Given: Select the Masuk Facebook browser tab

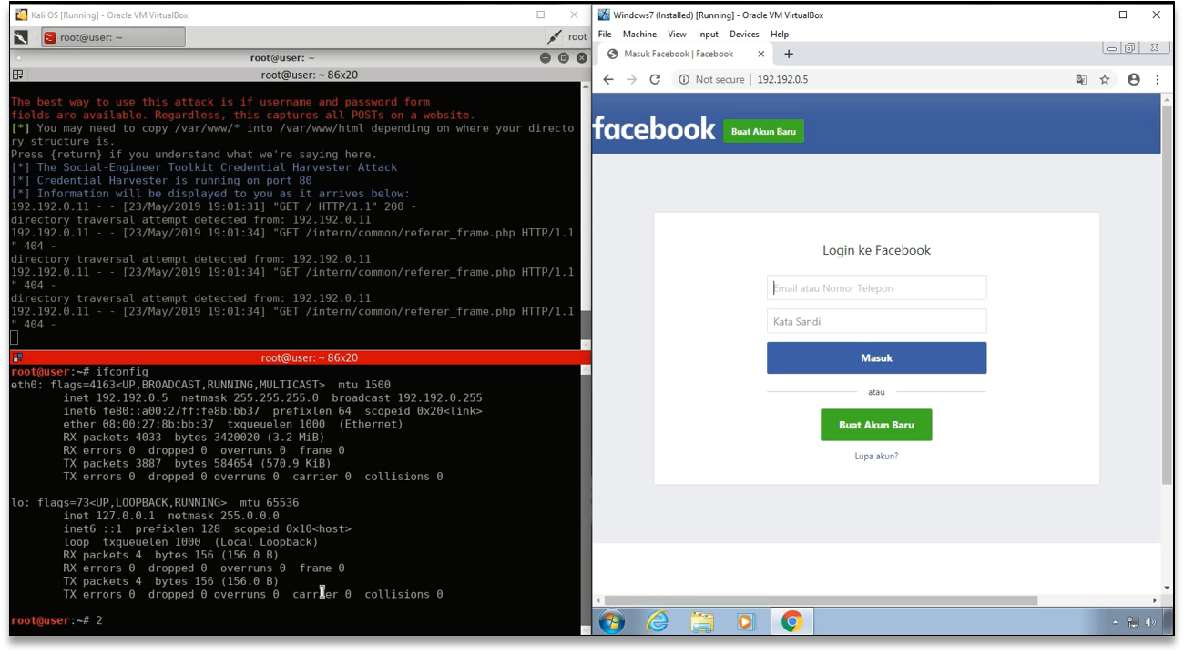Looking at the screenshot, I should click(x=685, y=54).
